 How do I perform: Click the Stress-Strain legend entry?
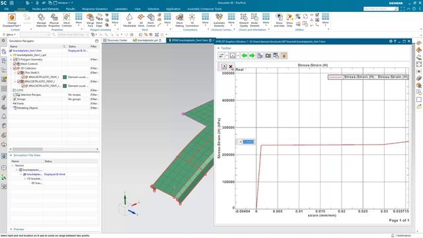pyautogui.click(x=368, y=77)
